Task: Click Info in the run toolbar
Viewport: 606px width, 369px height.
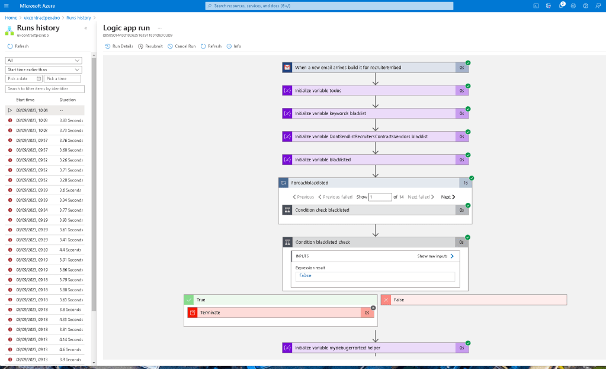Action: [234, 46]
